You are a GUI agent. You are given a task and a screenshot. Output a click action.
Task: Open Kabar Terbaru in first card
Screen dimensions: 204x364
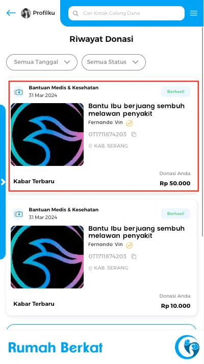[x=34, y=181]
